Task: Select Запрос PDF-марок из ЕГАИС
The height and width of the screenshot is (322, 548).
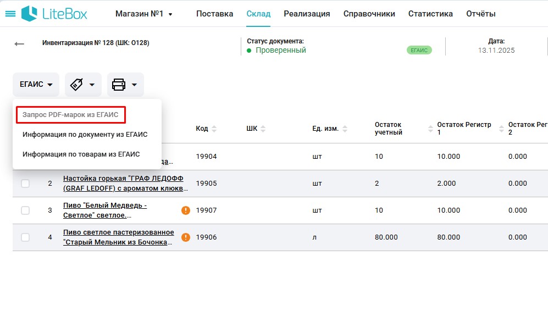Action: click(70, 115)
